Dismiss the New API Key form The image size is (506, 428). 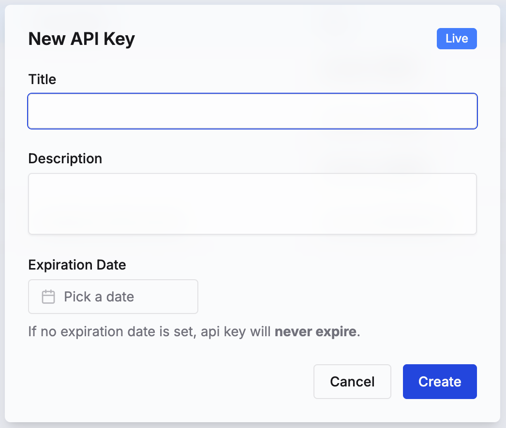352,381
